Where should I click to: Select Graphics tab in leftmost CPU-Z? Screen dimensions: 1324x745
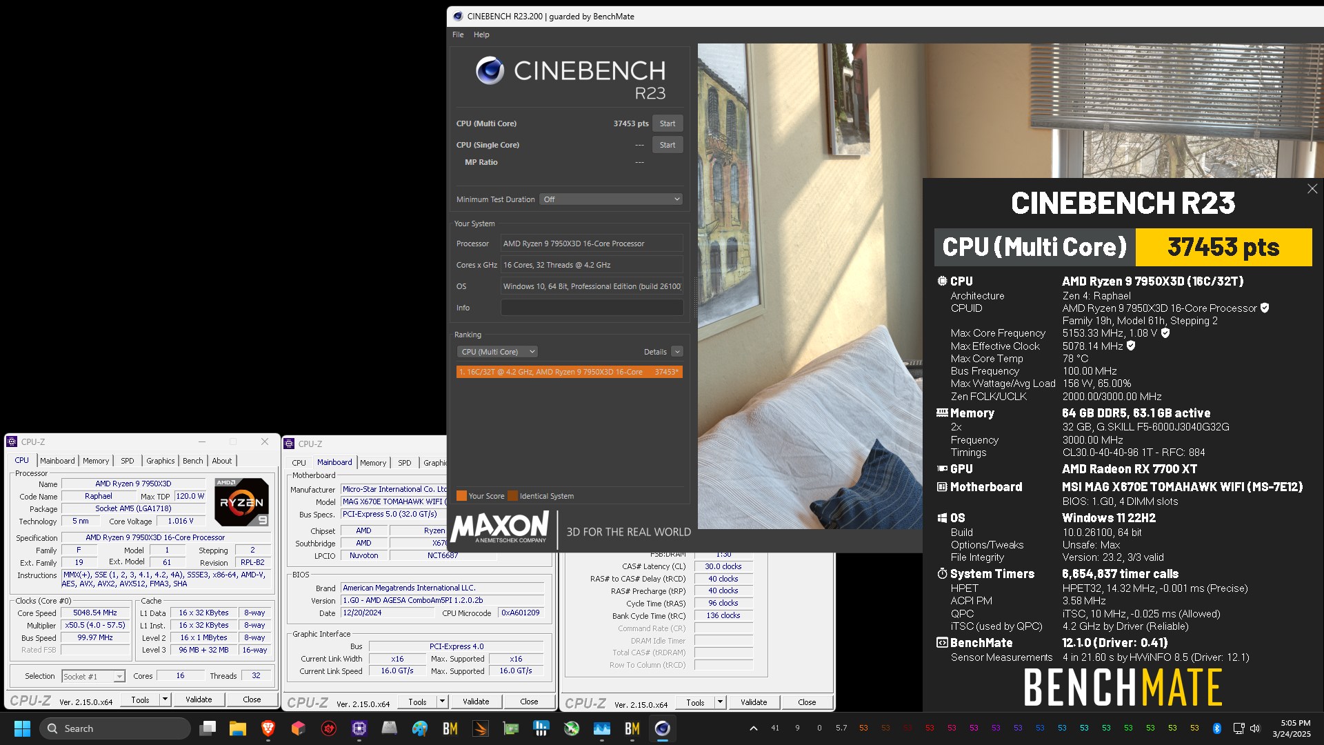[161, 461]
